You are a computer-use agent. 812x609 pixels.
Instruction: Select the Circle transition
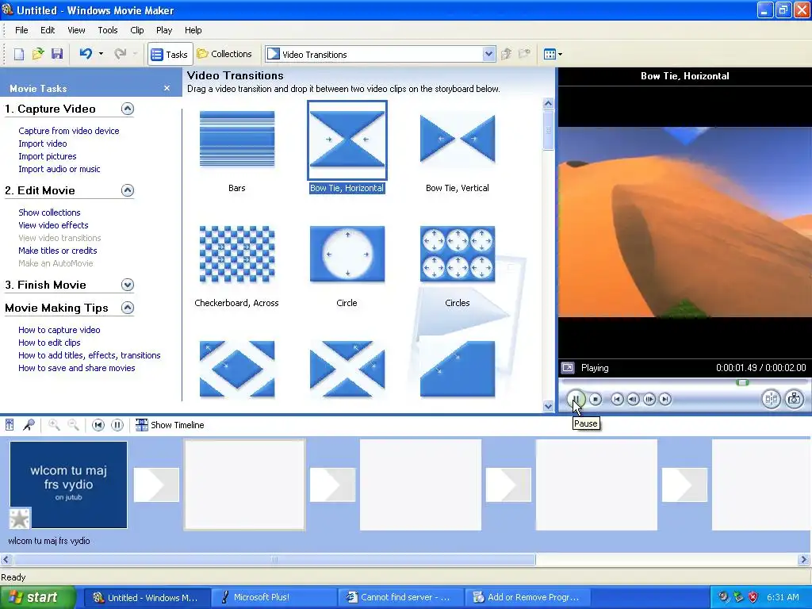click(x=347, y=255)
